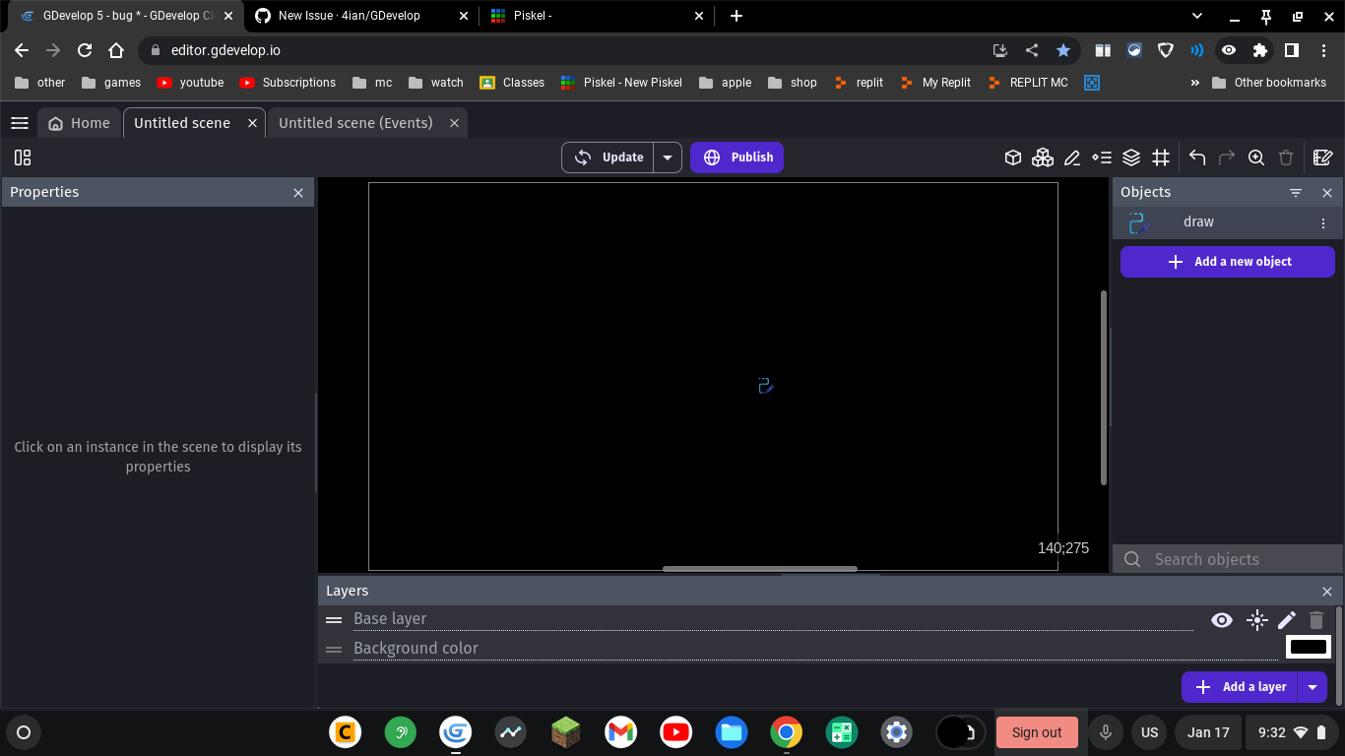Switch to the Untitled scene (Events) tab
The image size is (1345, 756).
354,122
